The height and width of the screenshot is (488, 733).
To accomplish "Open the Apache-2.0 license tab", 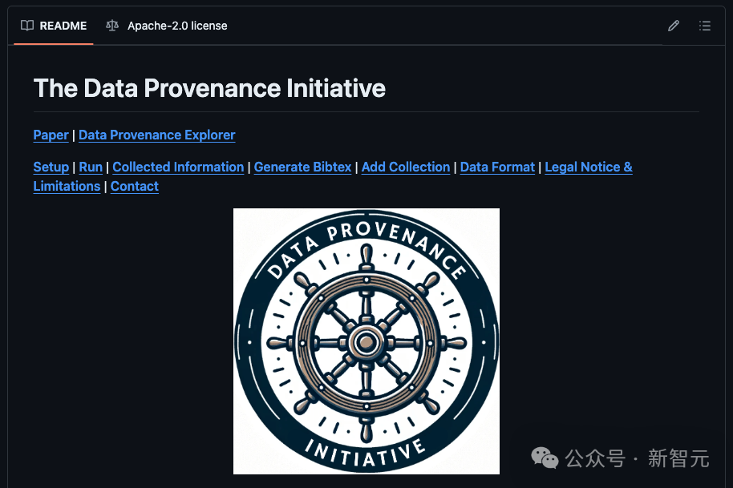I will pos(167,26).
